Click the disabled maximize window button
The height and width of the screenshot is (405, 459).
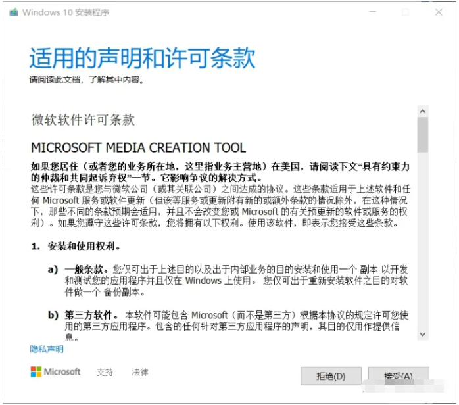pos(406,12)
